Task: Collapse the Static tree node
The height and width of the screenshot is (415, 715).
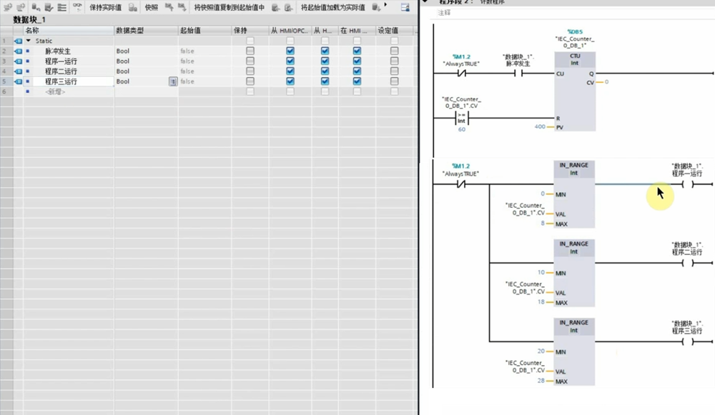Action: point(29,41)
